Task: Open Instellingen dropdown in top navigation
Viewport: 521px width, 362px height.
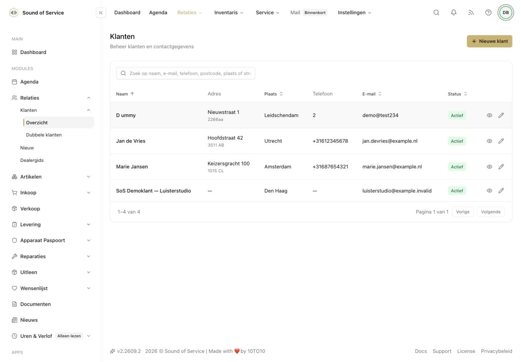Action: (355, 13)
